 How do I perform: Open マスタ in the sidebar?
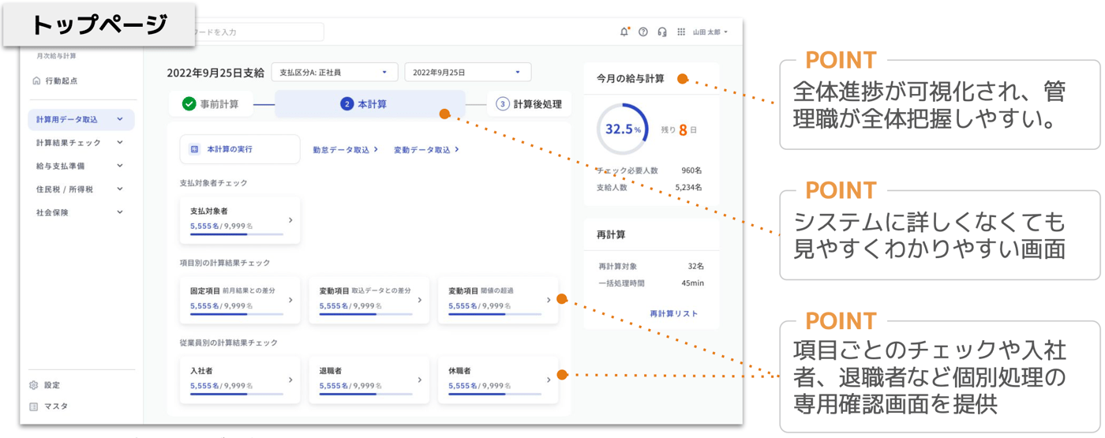[55, 406]
